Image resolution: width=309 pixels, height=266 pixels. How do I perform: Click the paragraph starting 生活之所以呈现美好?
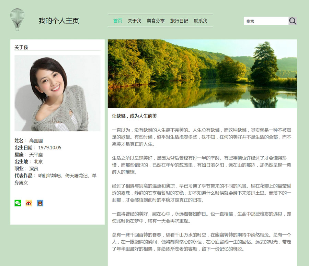click(x=202, y=165)
